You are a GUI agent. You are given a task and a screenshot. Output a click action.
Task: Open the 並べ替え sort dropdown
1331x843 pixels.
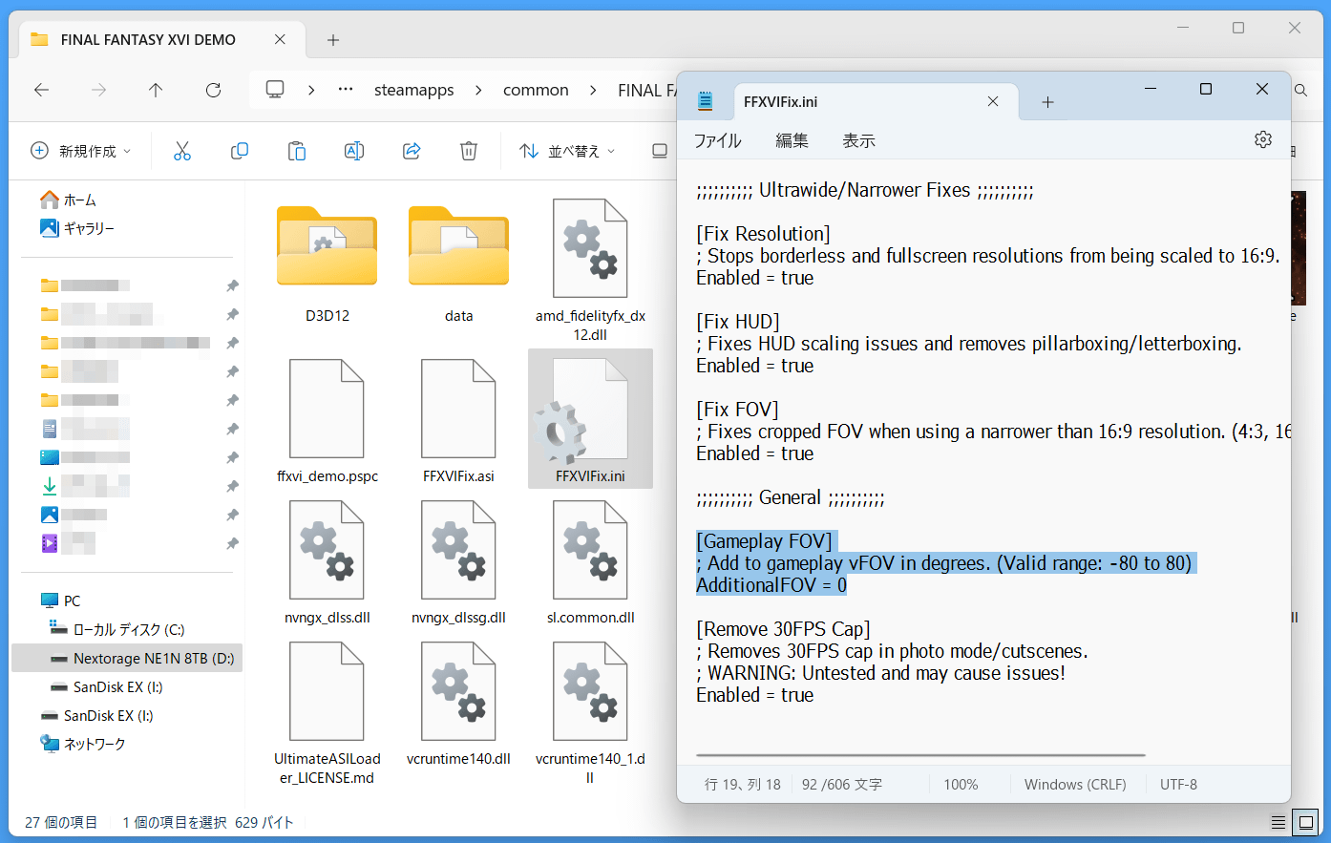[x=567, y=151]
